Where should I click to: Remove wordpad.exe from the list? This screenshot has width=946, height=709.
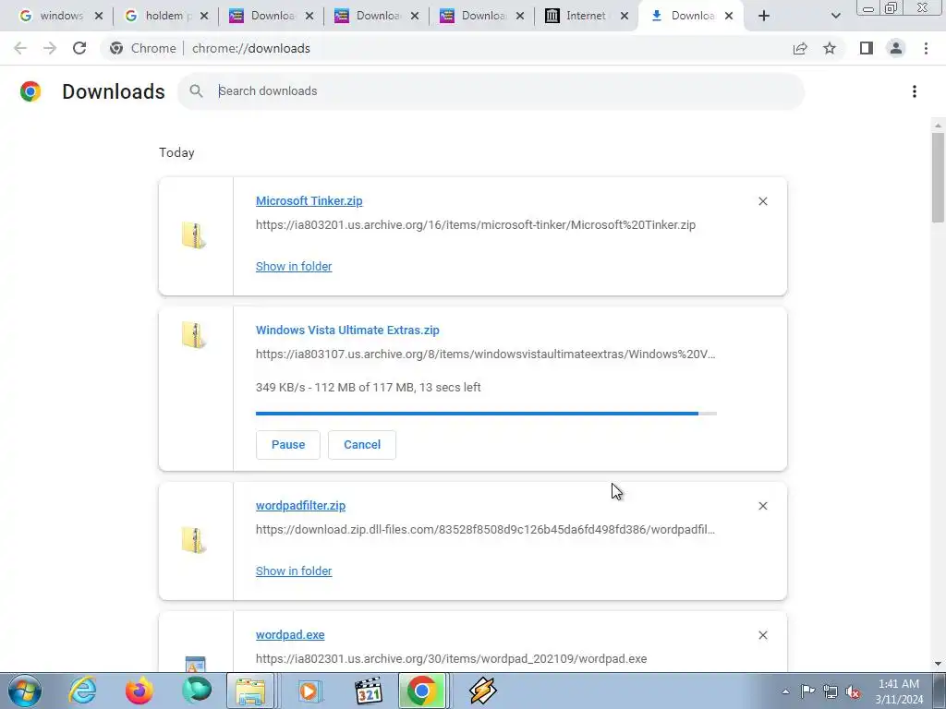tap(762, 635)
